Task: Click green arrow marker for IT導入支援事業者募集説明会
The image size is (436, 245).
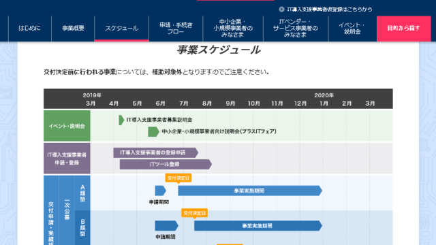Action: [121, 120]
